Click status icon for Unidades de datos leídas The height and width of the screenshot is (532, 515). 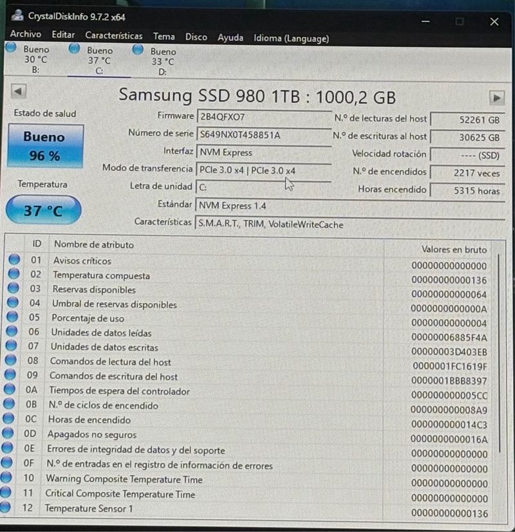[12, 331]
